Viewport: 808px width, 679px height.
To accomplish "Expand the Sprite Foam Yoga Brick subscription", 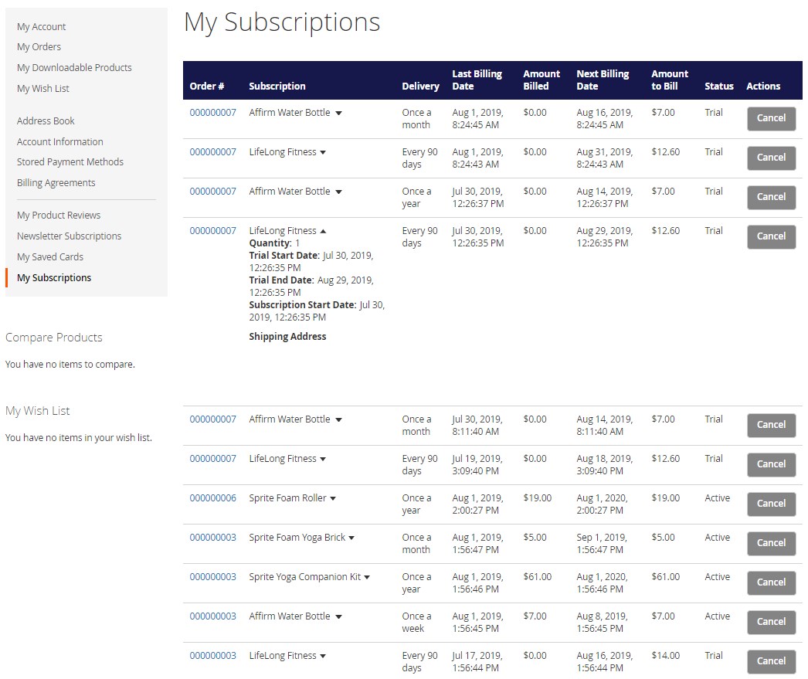I will 351,538.
